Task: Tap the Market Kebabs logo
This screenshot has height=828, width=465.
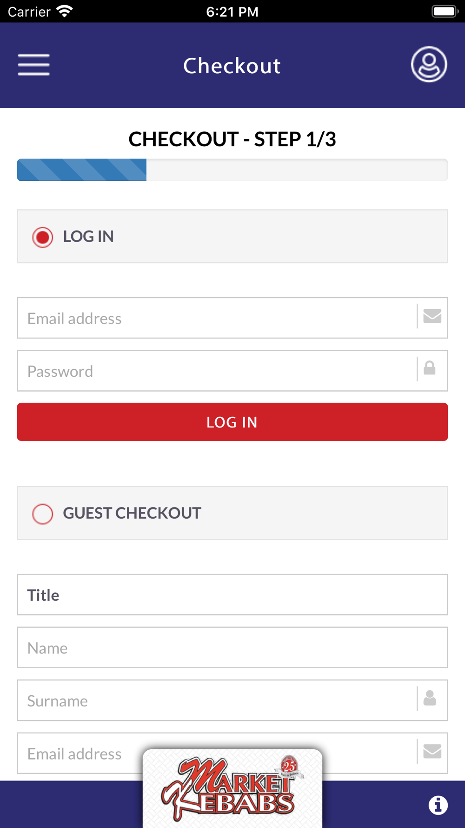Action: pos(232,788)
